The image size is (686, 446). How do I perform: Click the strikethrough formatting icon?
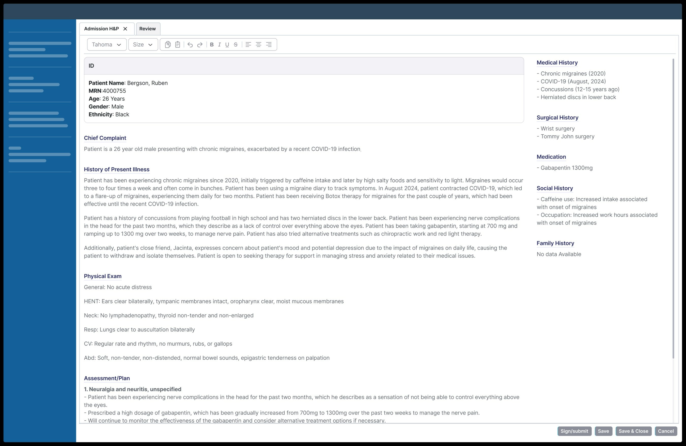236,44
